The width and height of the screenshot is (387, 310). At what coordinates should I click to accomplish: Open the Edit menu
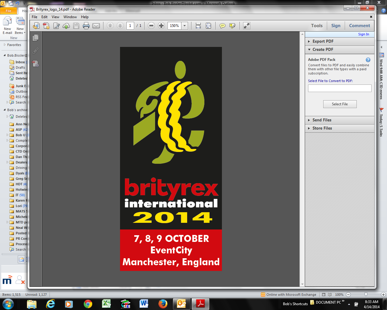tap(44, 17)
